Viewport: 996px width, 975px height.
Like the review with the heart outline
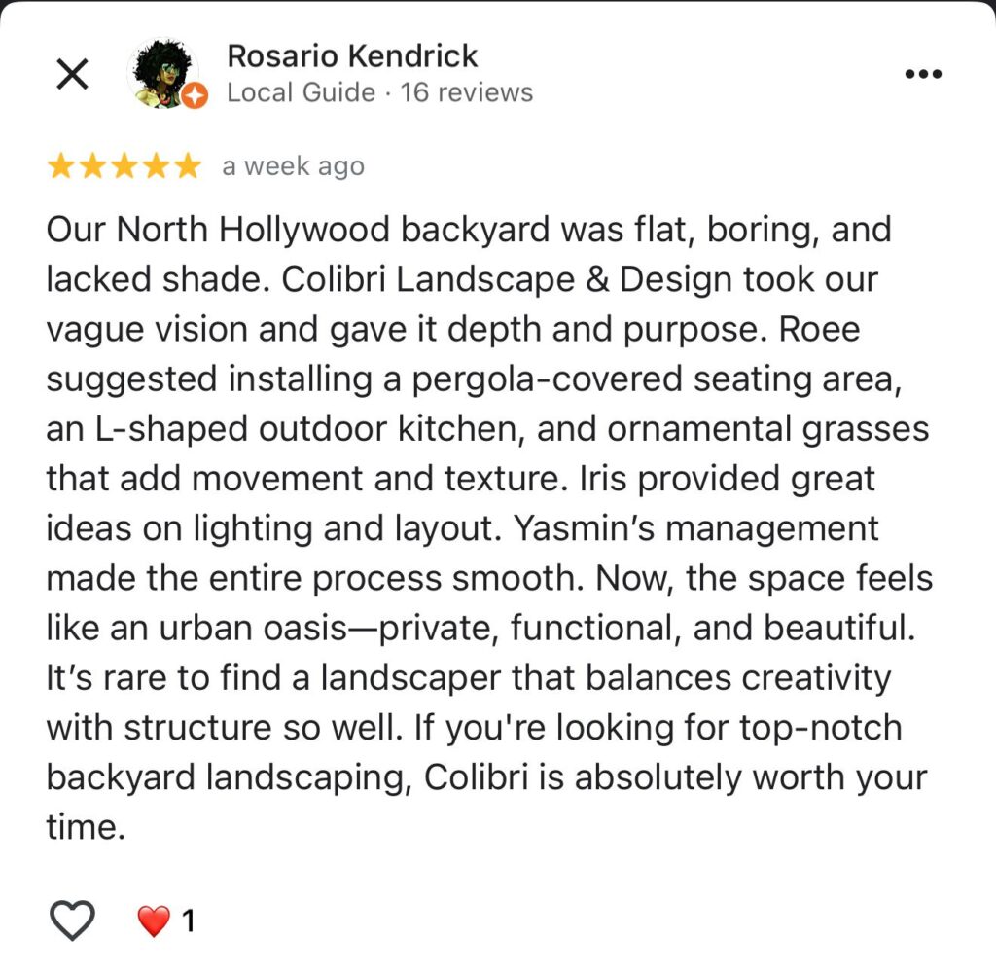tap(73, 920)
